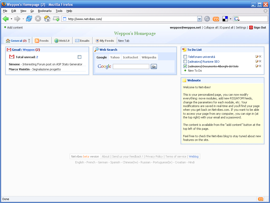Open the Settings link

[241, 27]
